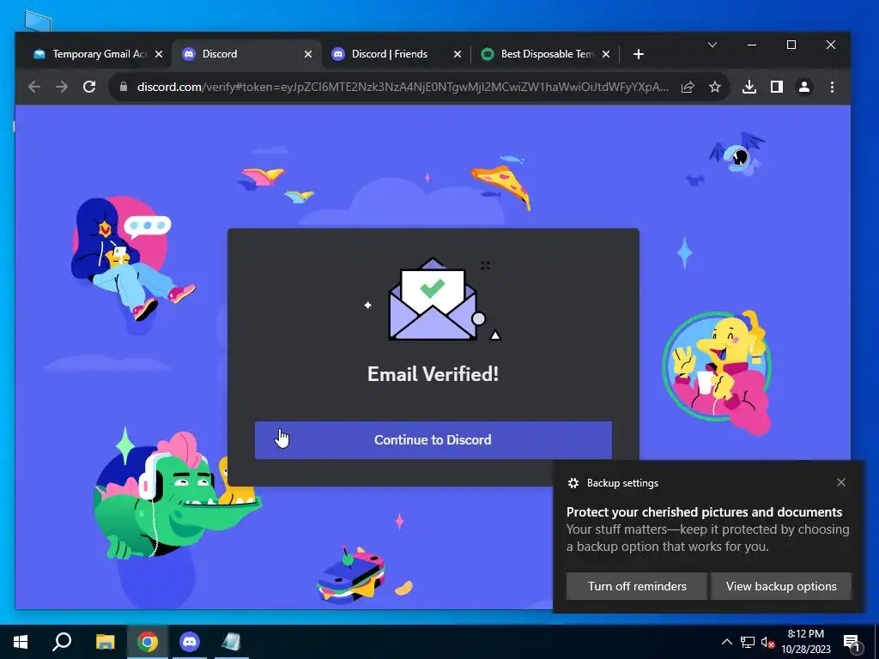The image size is (879, 659).
Task: Open Windows taskbar search
Action: [62, 642]
